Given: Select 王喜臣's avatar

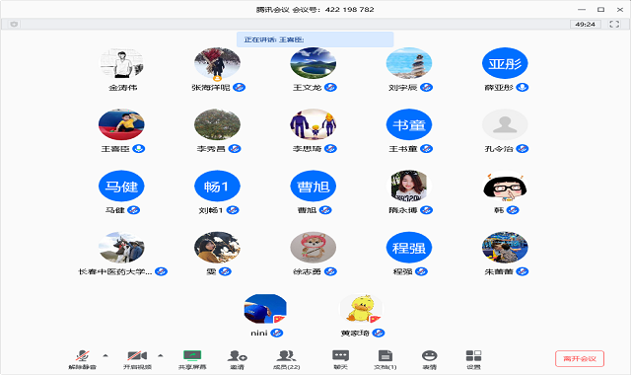Looking at the screenshot, I should [x=121, y=124].
